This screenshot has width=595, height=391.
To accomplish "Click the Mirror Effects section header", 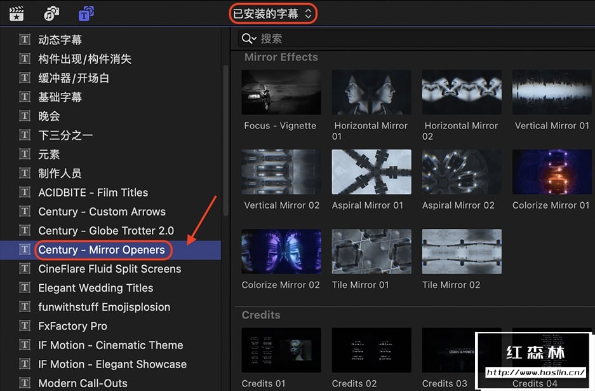I will click(x=281, y=57).
